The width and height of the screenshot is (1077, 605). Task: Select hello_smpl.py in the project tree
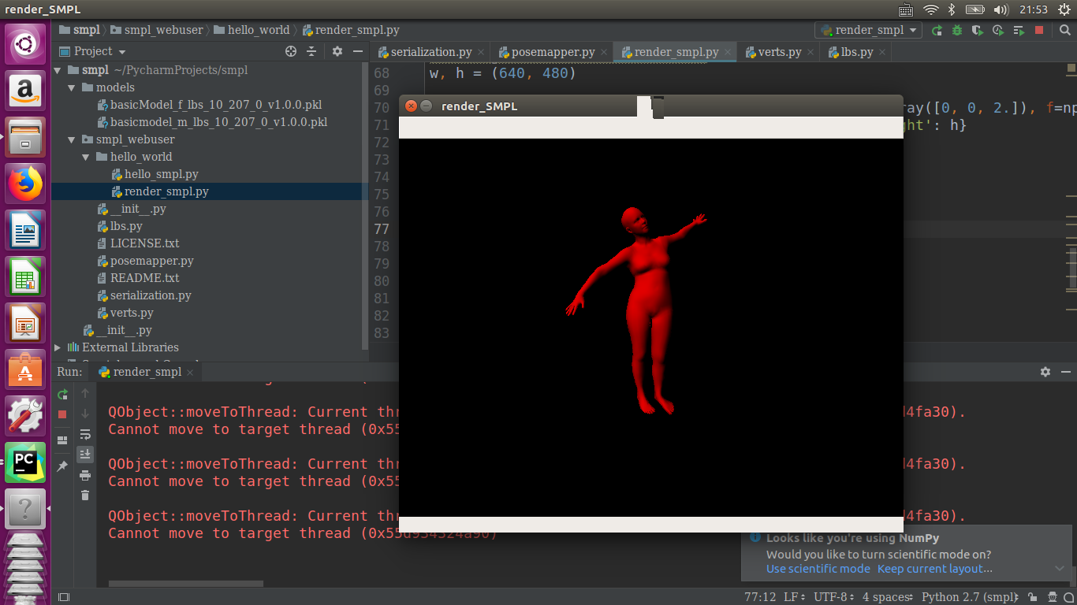[161, 174]
